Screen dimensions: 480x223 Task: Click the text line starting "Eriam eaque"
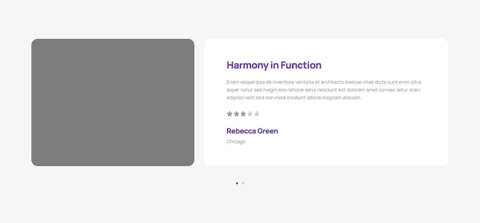tap(323, 82)
